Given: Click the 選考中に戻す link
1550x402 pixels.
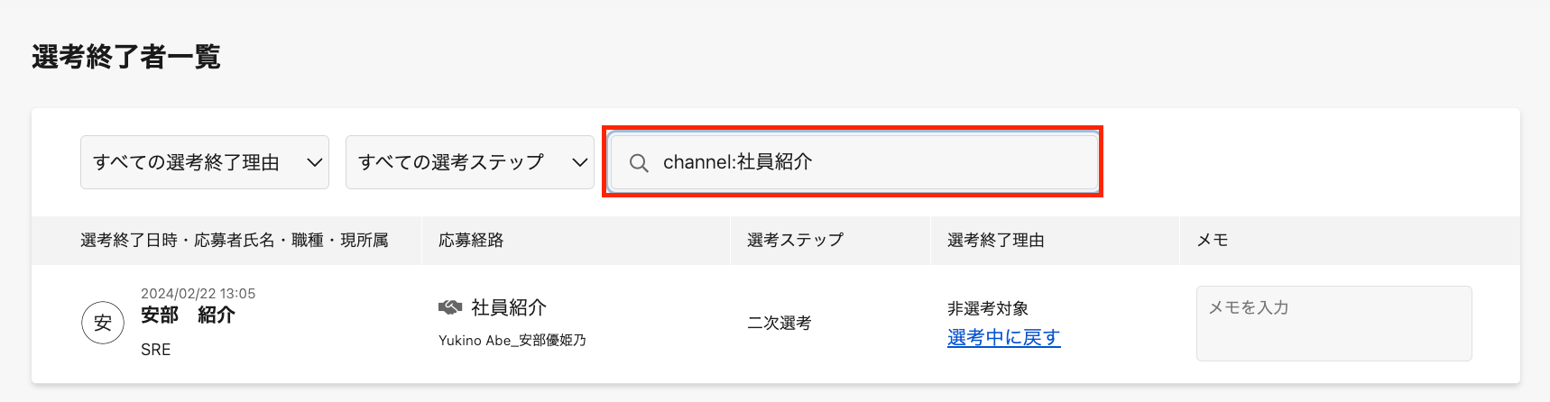Looking at the screenshot, I should click(1003, 337).
